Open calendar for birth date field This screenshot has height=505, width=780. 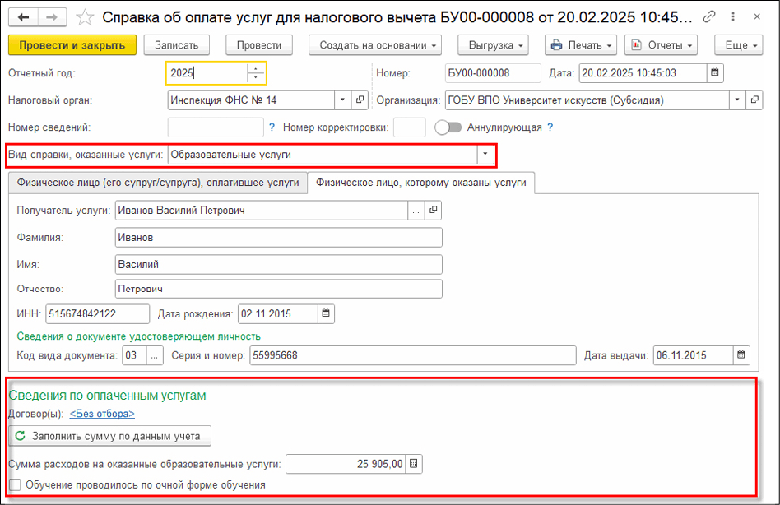pos(326,313)
